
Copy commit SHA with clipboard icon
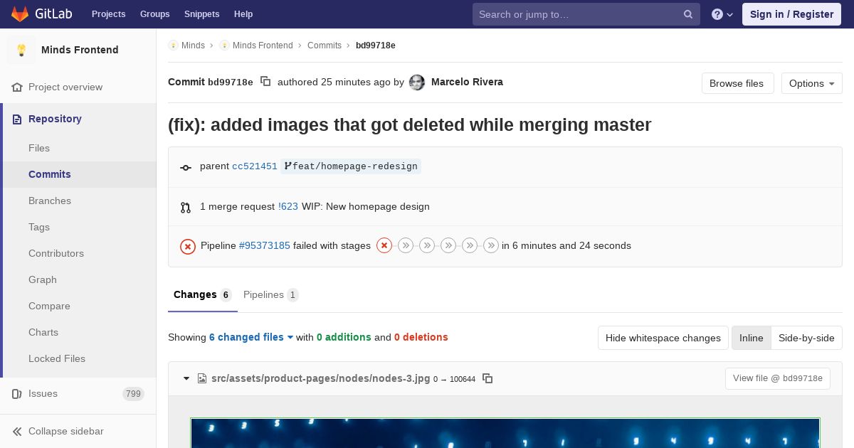tap(265, 82)
